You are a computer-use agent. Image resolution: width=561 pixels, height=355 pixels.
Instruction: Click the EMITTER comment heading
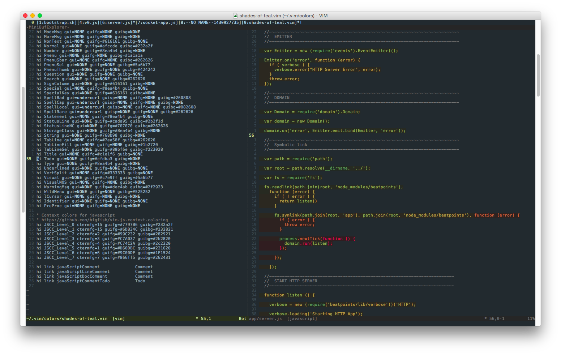click(283, 37)
